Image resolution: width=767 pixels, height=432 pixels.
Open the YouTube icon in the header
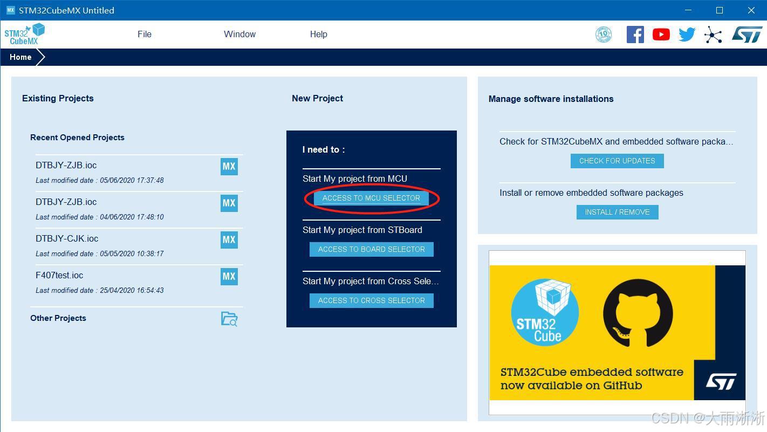point(661,35)
